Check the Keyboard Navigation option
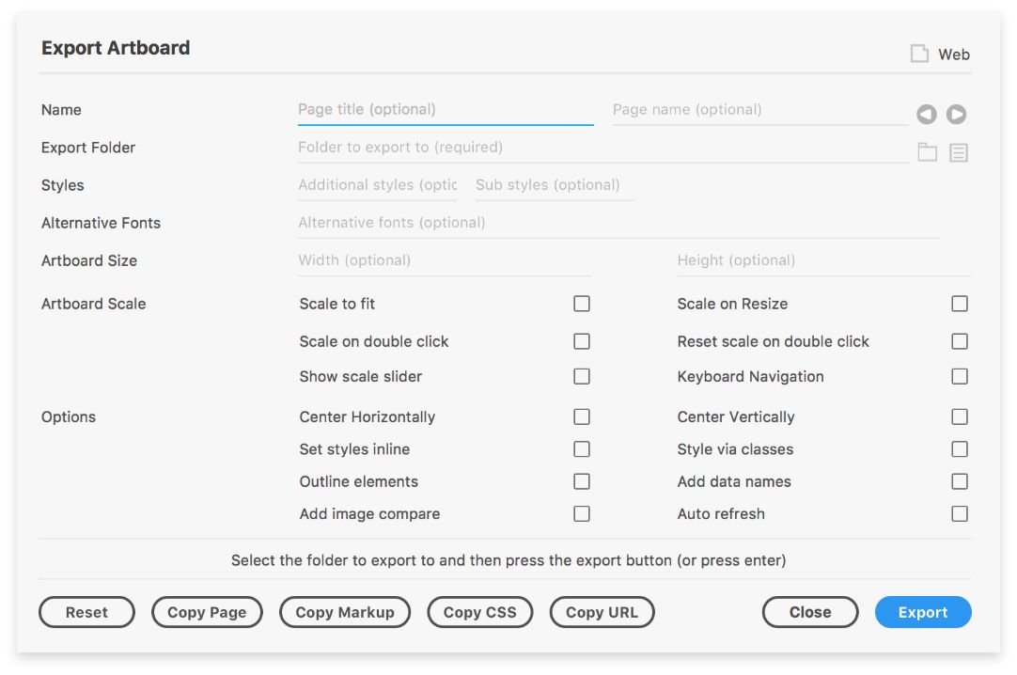 959,376
